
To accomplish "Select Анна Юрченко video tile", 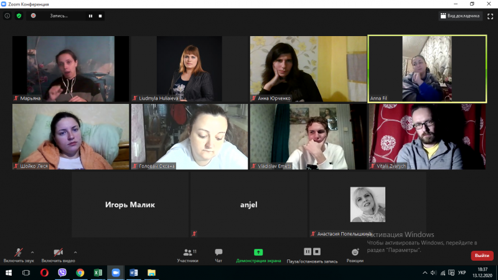I will click(x=308, y=69).
